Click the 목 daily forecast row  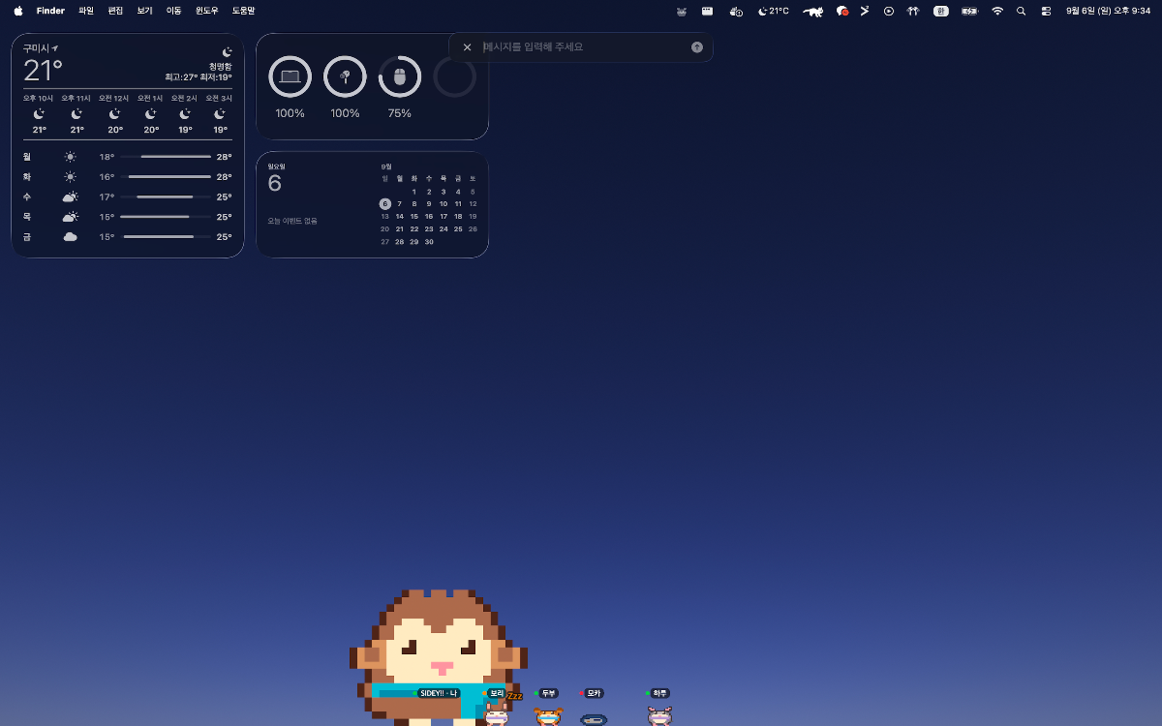point(127,217)
